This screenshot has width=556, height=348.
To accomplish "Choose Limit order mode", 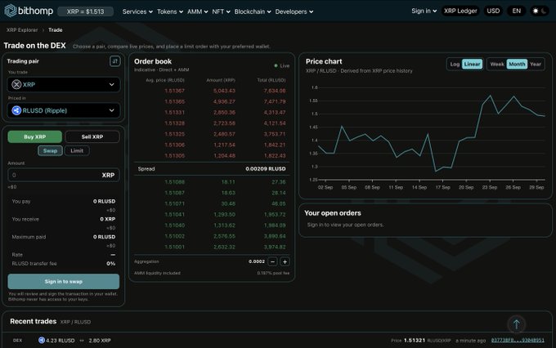I will [77, 150].
